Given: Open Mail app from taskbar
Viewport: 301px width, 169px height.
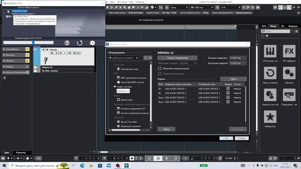Looking at the screenshot, I should coord(109,165).
